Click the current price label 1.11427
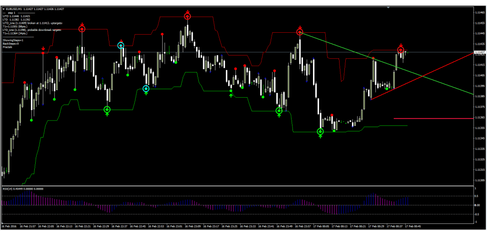The width and height of the screenshot is (487, 231). [480, 53]
